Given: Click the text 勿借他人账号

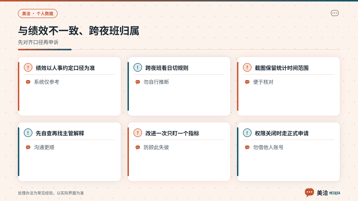Looking at the screenshot, I should [x=268, y=148].
